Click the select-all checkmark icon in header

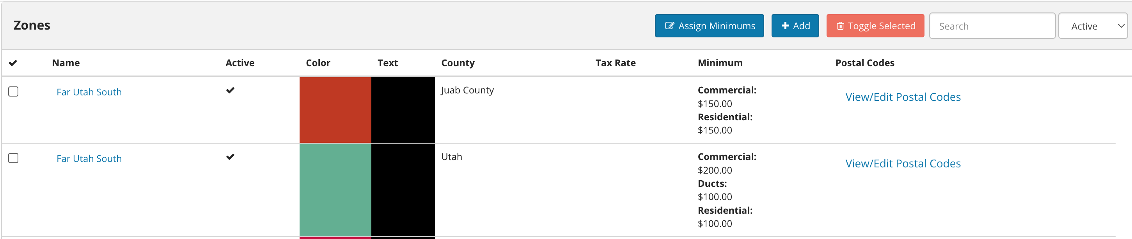(13, 63)
